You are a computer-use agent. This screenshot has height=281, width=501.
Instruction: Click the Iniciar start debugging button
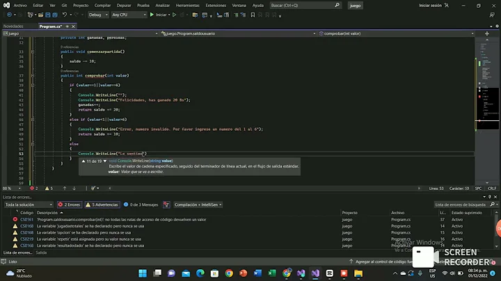point(158,15)
